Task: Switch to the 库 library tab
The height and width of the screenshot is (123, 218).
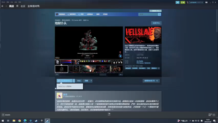Action: point(17,6)
